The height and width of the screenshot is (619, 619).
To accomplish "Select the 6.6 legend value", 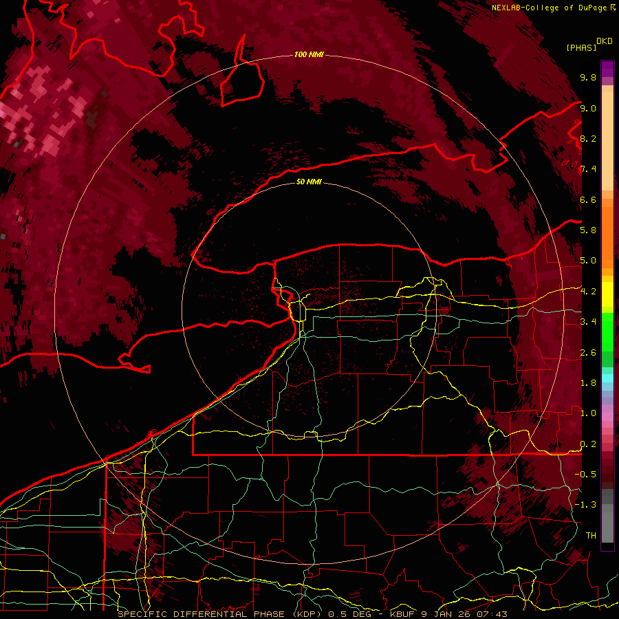I will (588, 199).
